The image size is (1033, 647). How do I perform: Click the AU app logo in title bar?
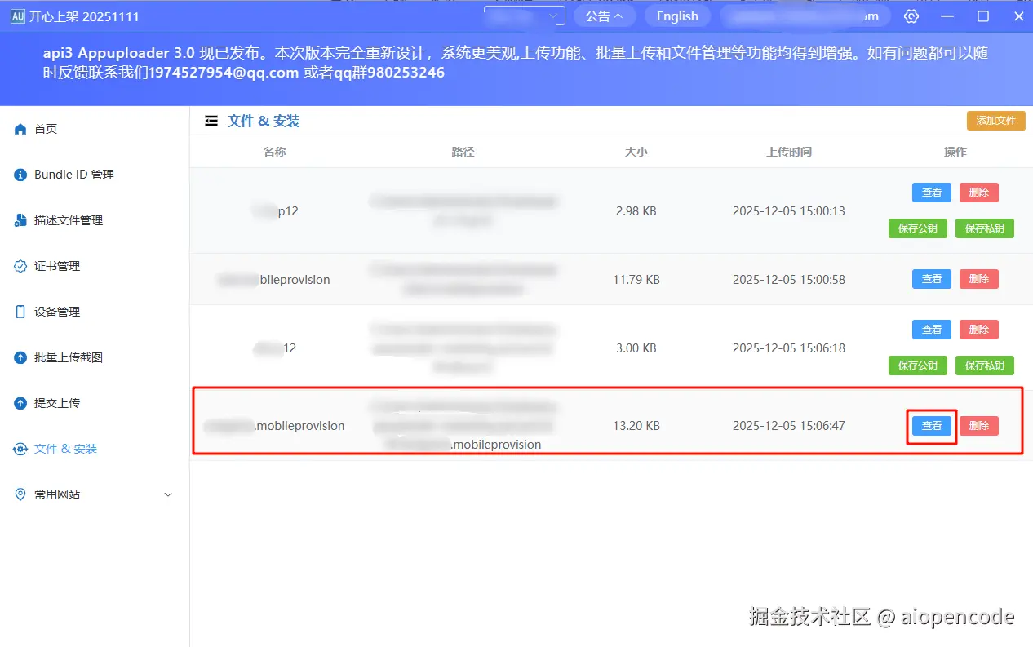tap(17, 16)
